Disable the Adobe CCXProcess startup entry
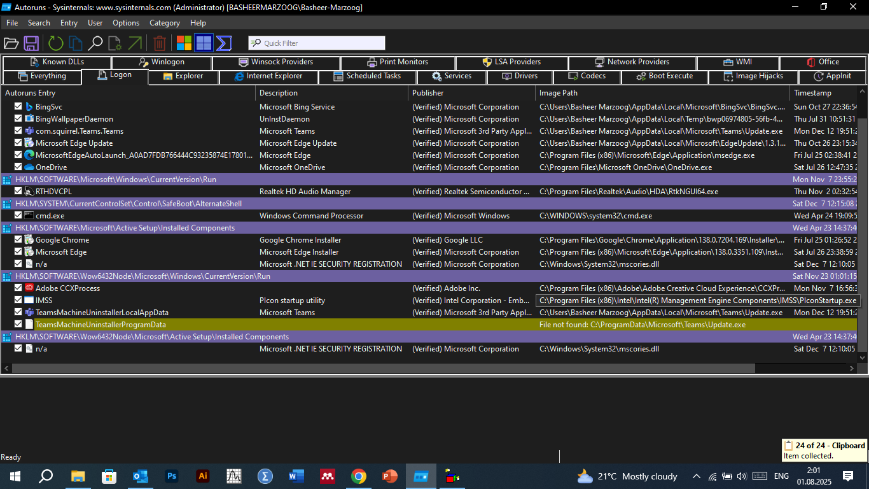This screenshot has height=489, width=869. [x=18, y=288]
